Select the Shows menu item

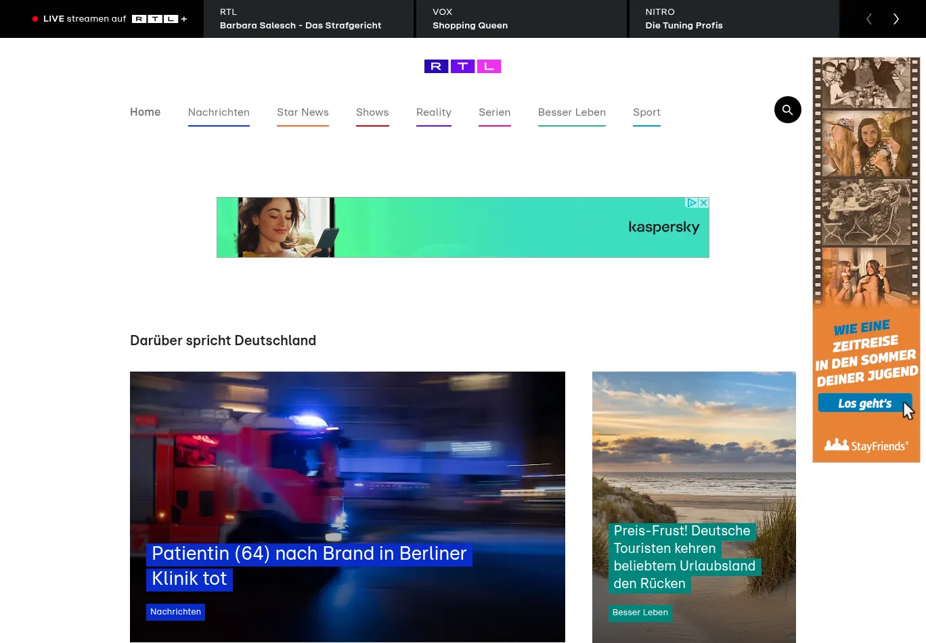[372, 112]
